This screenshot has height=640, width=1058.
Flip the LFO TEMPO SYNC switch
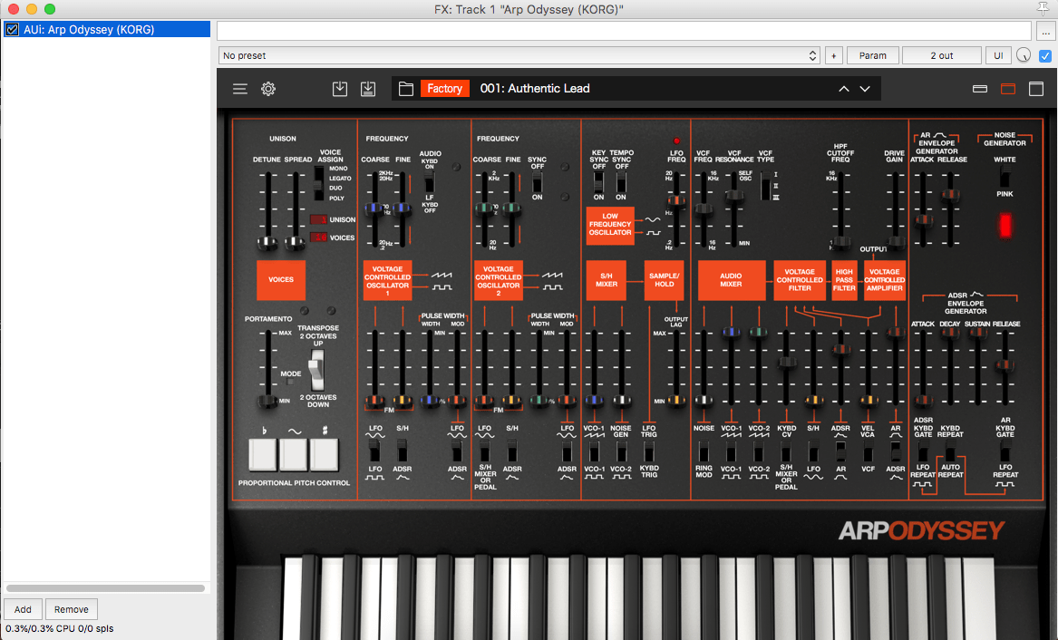(621, 181)
